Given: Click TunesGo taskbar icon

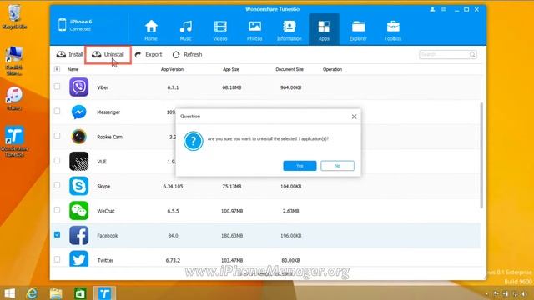Looking at the screenshot, I should 104,293.
